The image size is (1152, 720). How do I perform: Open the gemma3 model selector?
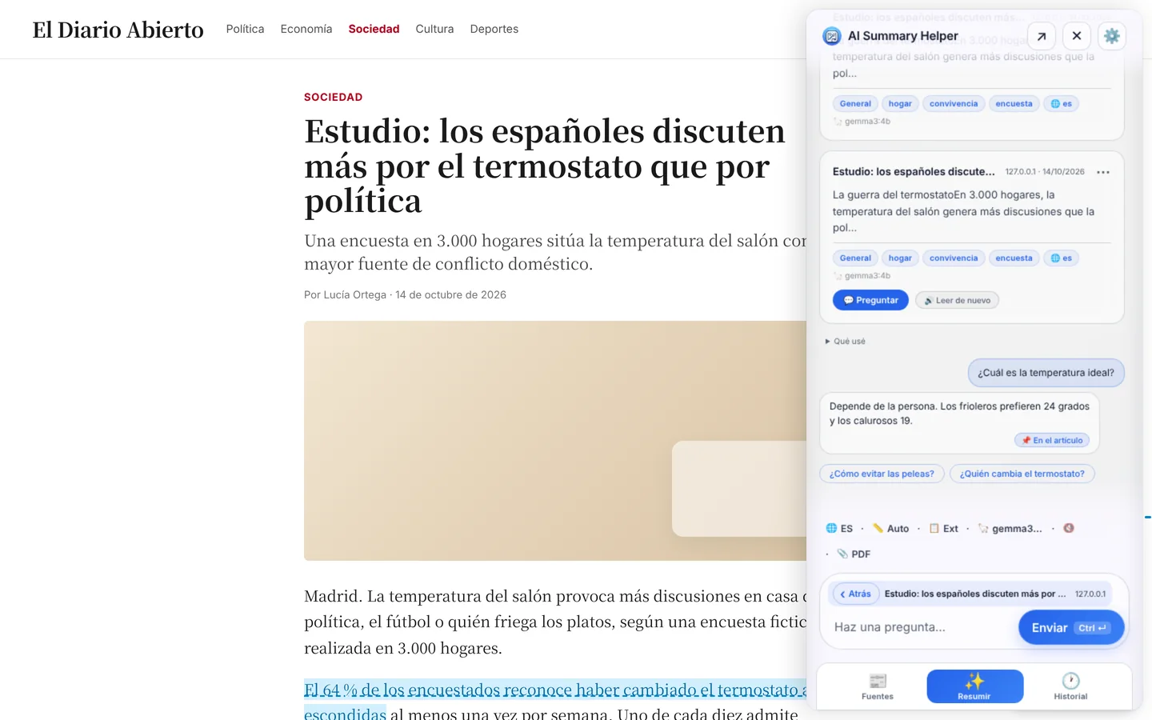1010,528
